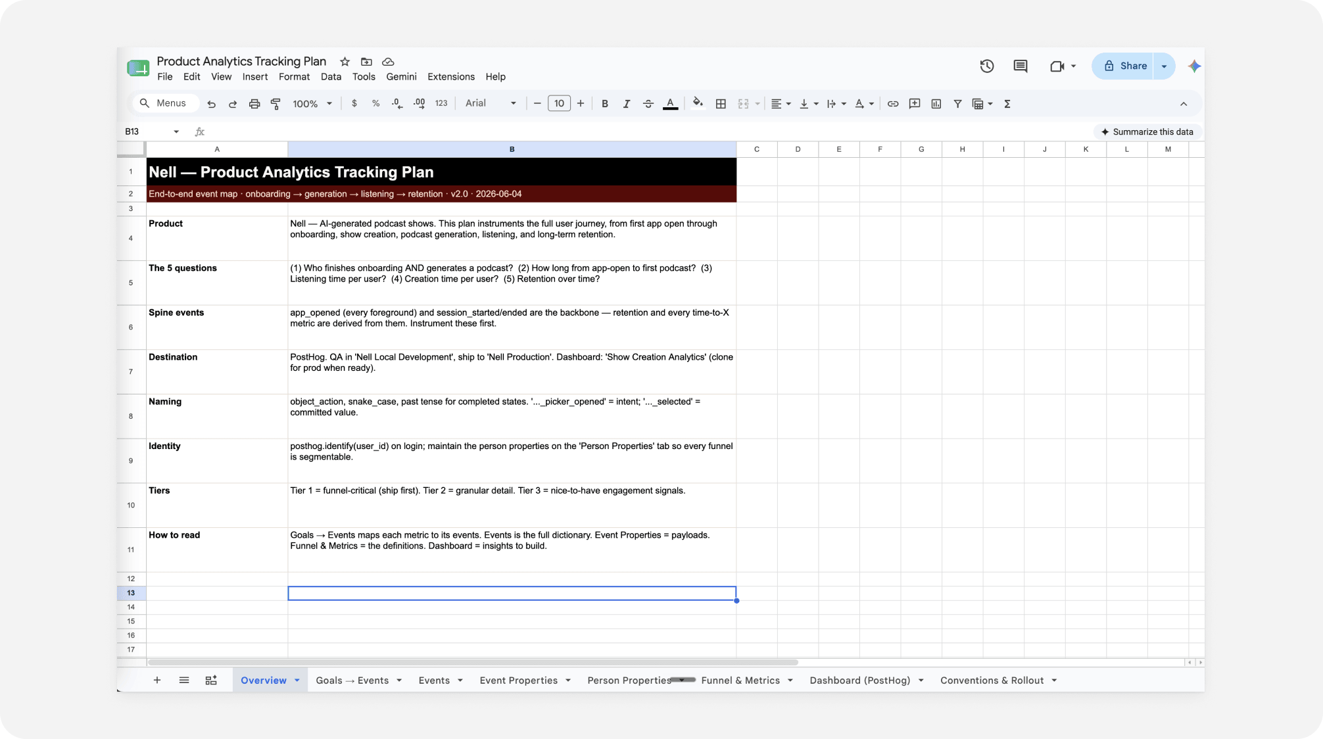1323x739 pixels.
Task: Increase decimal places icon
Action: [419, 103]
